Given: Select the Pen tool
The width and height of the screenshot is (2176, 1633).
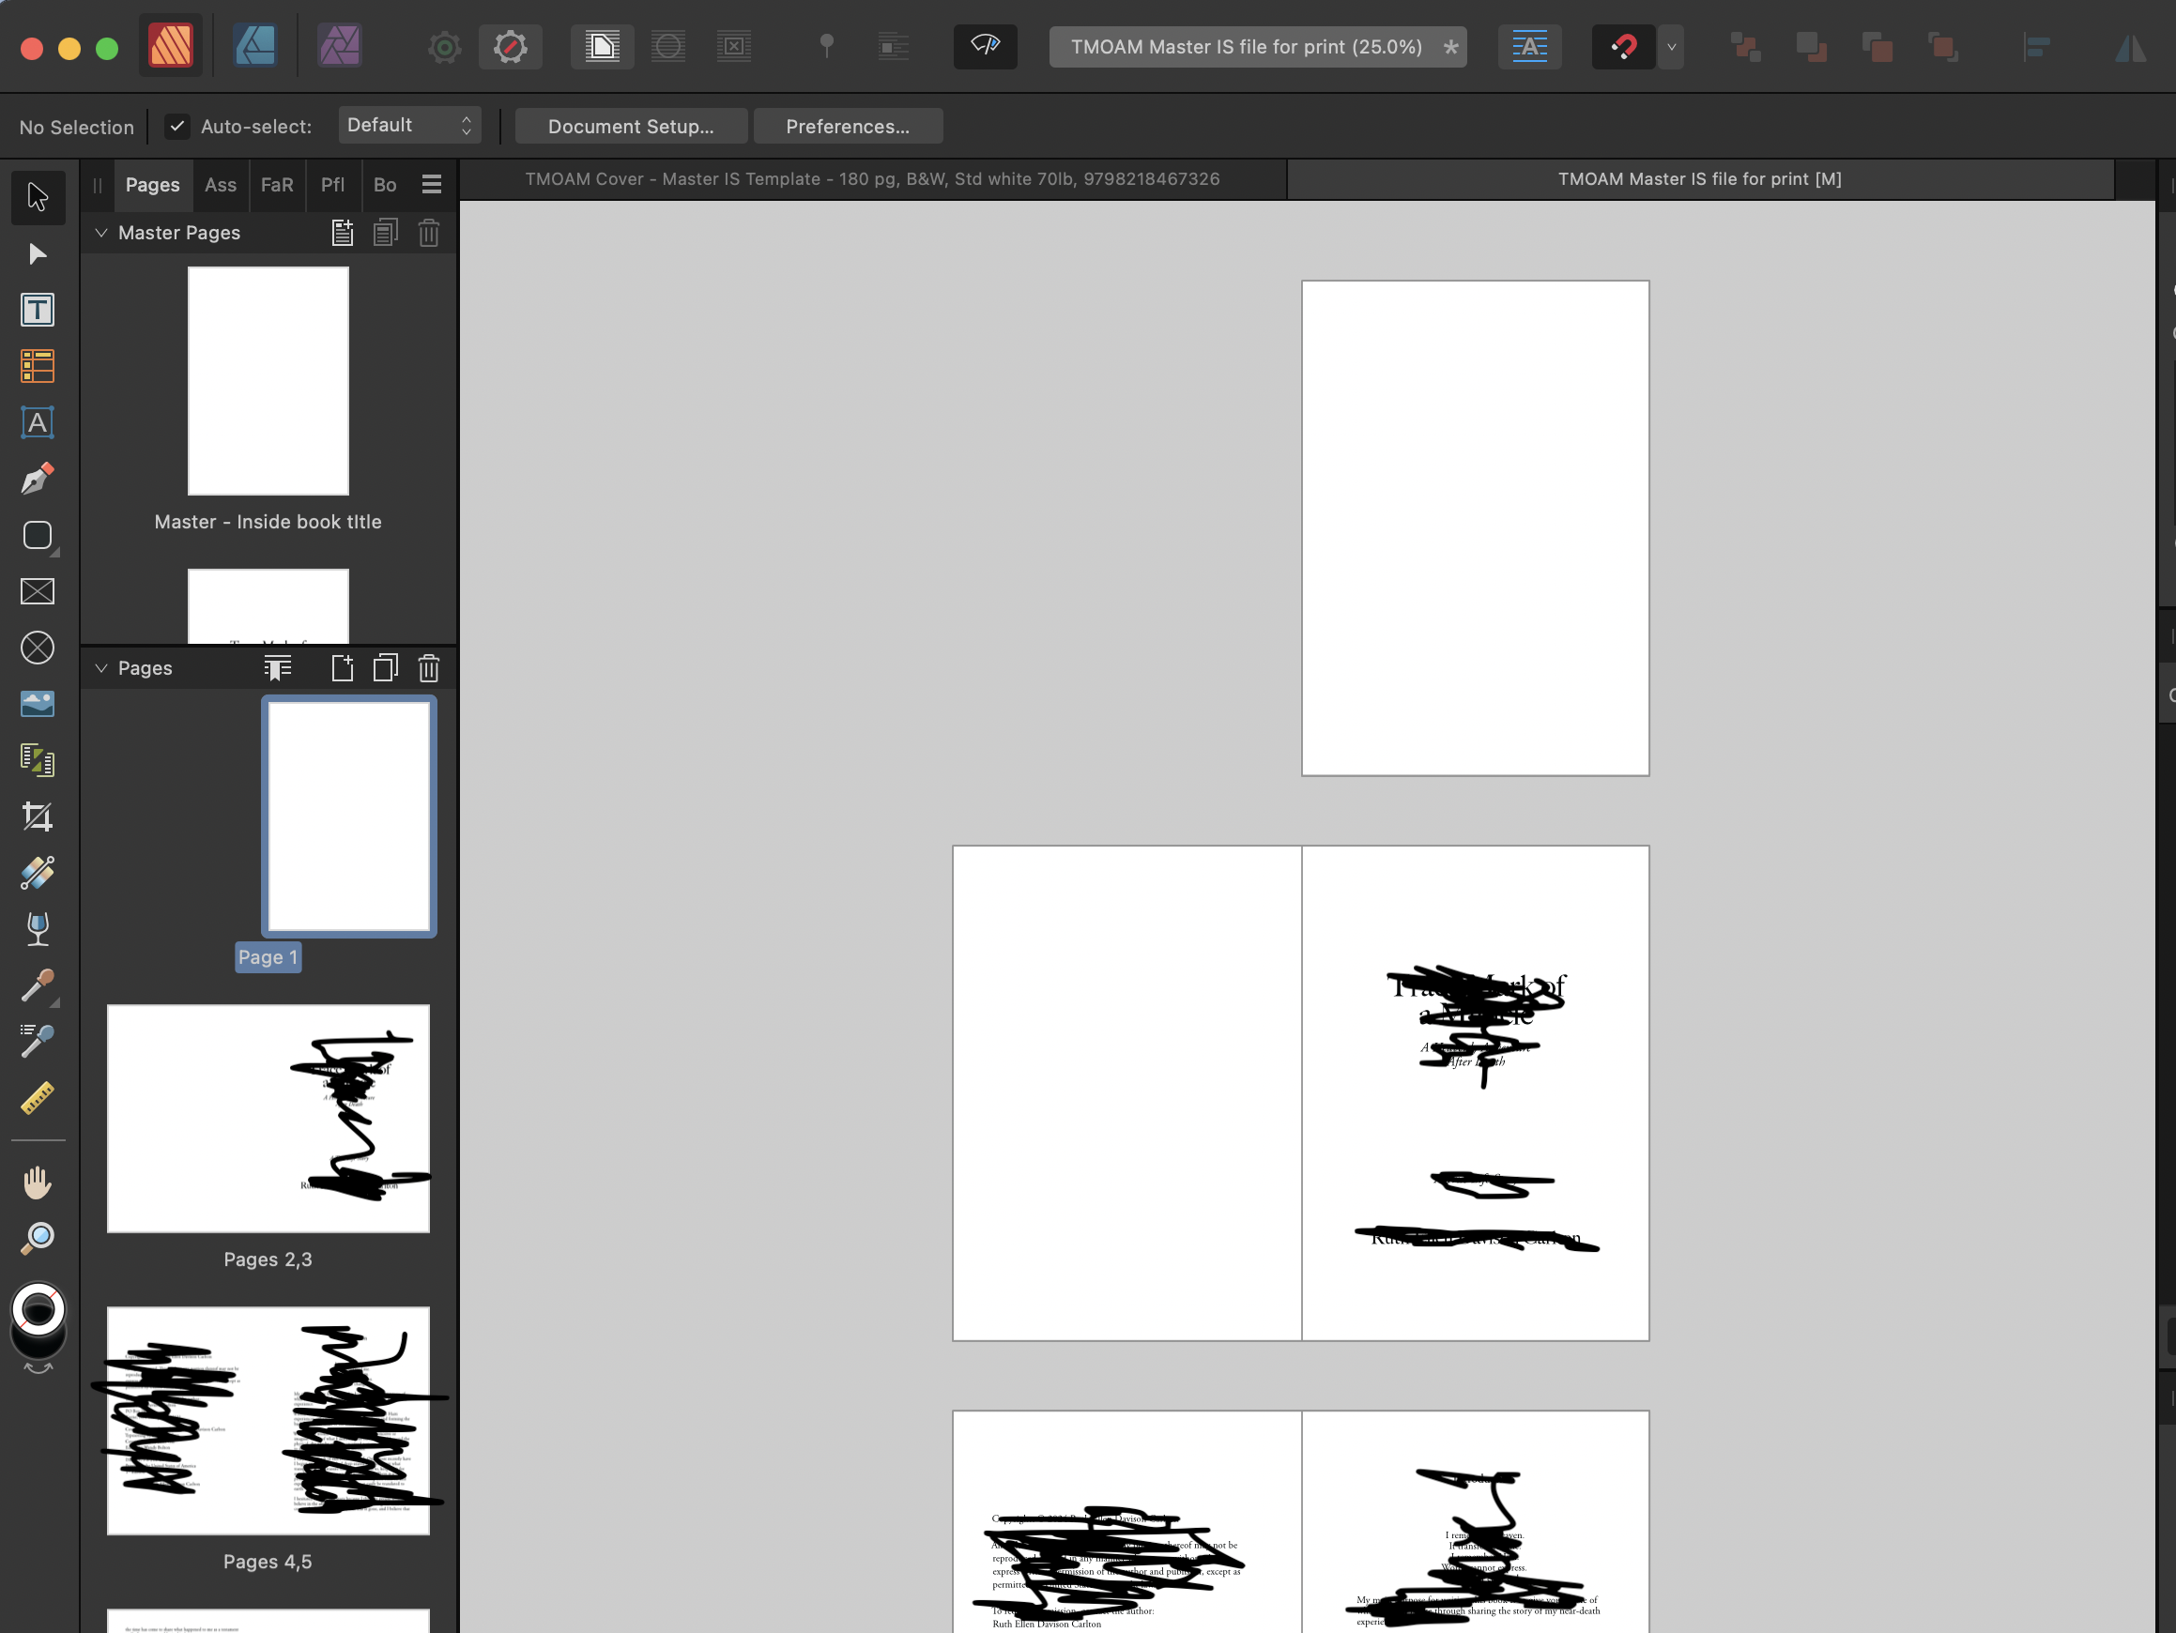Looking at the screenshot, I should point(38,479).
